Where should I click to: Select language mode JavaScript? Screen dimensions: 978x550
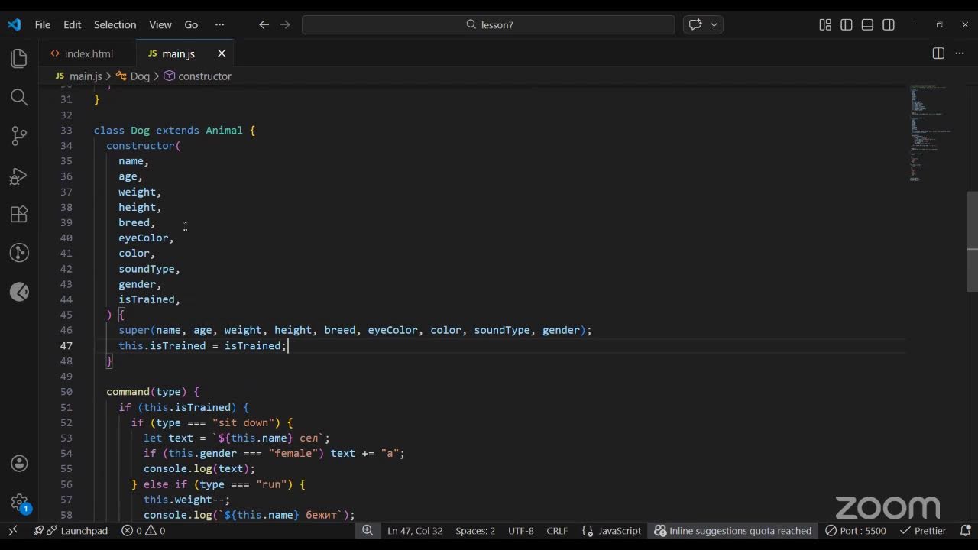pyautogui.click(x=611, y=530)
